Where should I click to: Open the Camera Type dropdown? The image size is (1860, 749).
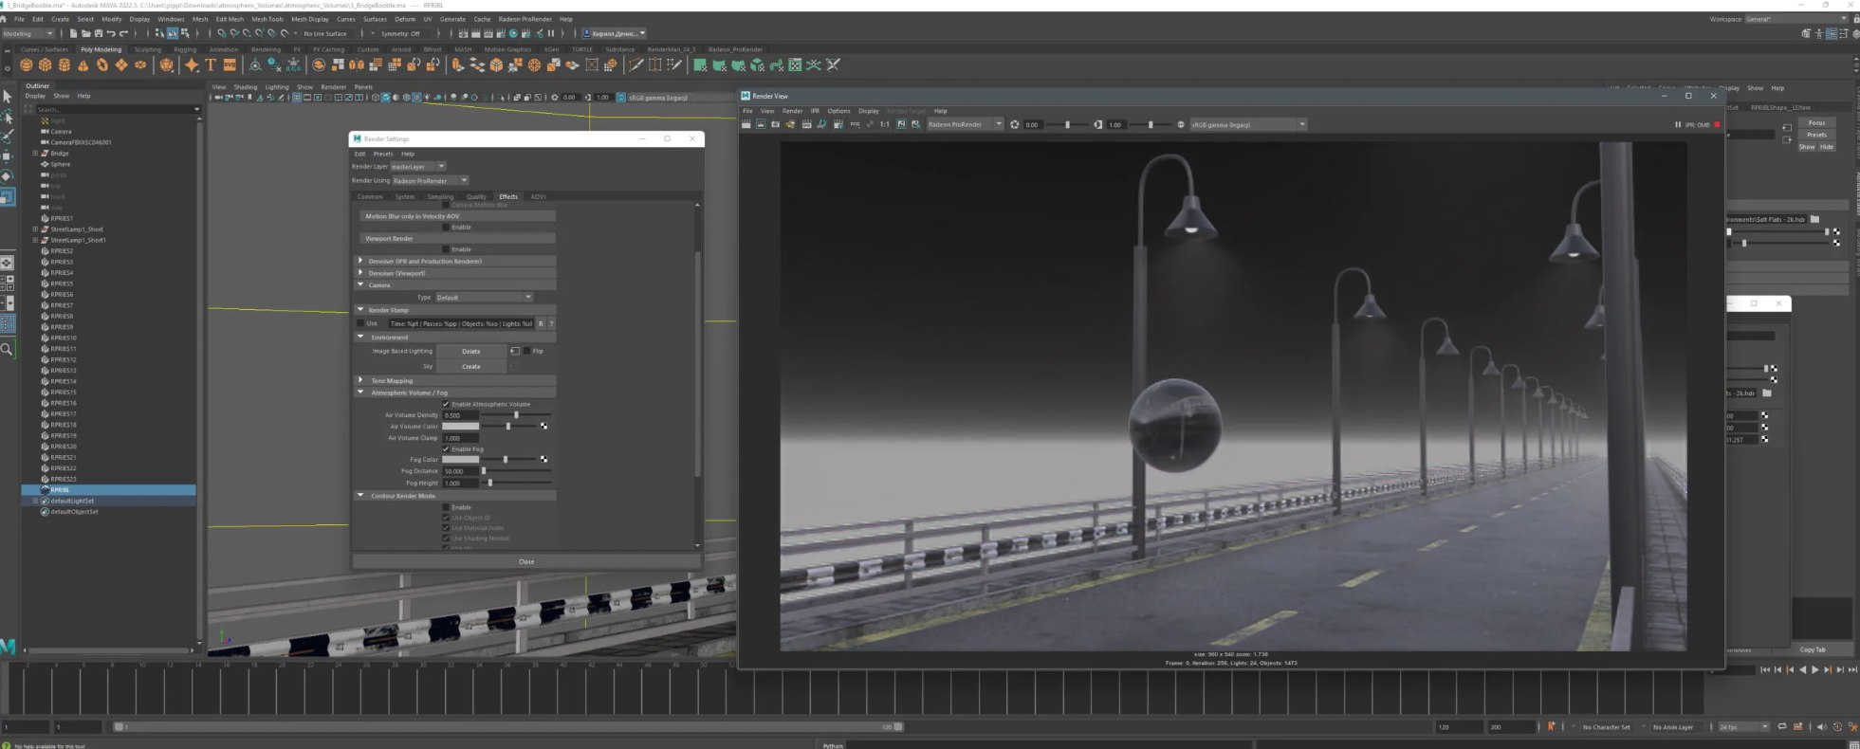[x=484, y=297]
